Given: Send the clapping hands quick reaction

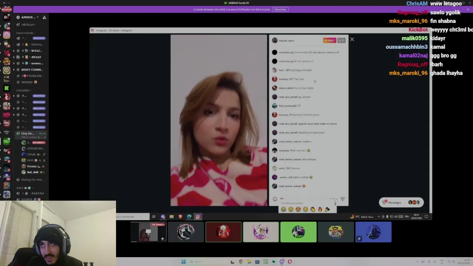Looking at the screenshot, I should (x=313, y=209).
